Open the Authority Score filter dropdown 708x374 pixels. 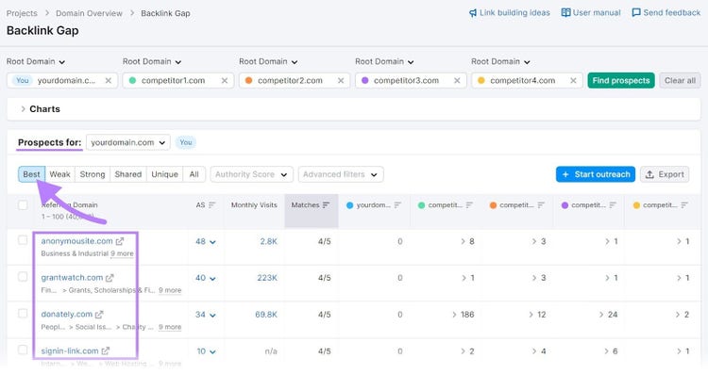pyautogui.click(x=251, y=174)
